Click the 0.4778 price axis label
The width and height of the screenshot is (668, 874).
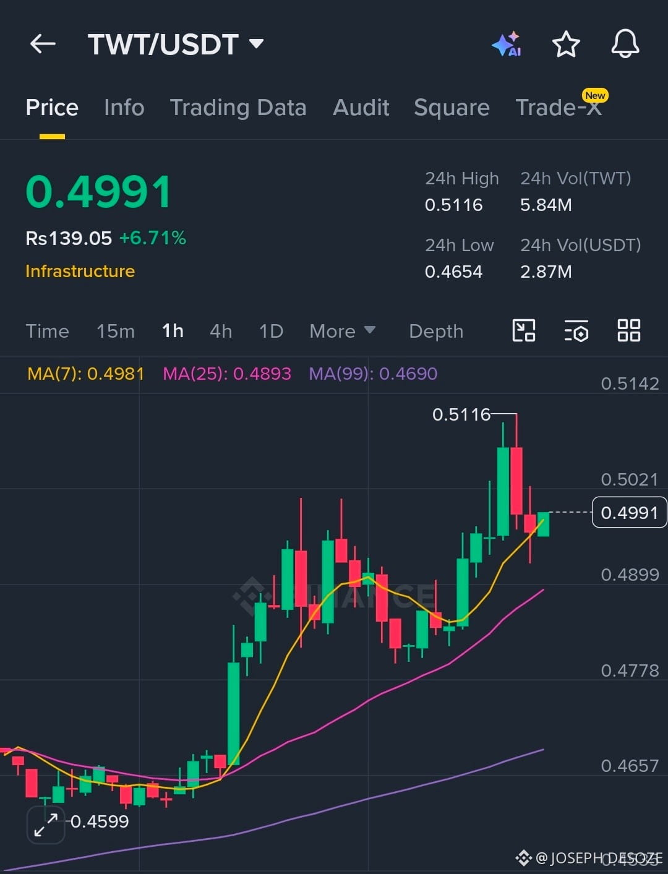pos(630,670)
